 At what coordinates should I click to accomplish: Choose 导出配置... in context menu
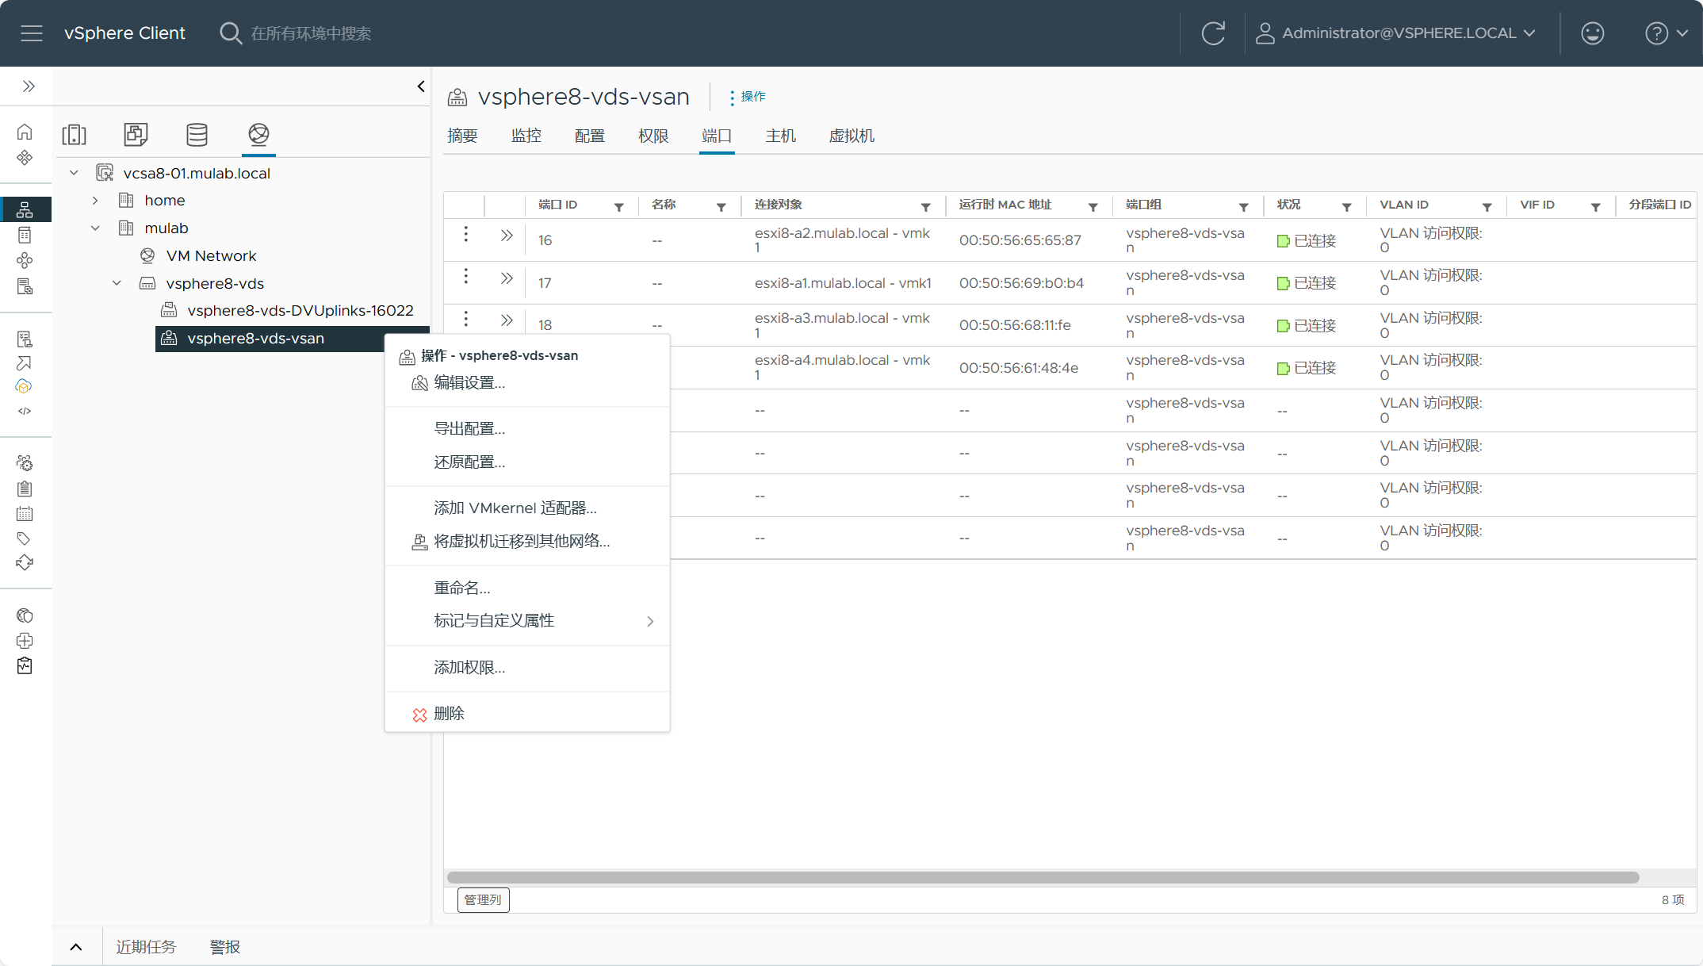527,429
